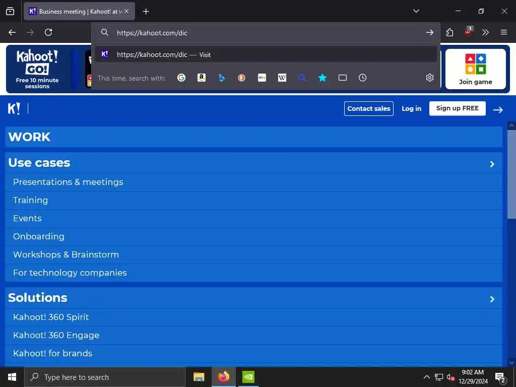Open a new browser tab
516x387 pixels.
[146, 12]
